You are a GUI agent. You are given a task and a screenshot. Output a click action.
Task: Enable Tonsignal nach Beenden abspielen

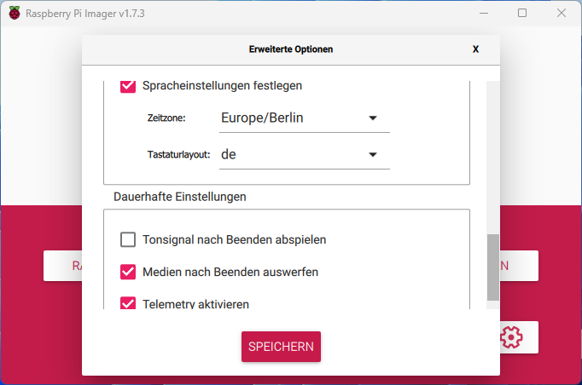pyautogui.click(x=128, y=239)
